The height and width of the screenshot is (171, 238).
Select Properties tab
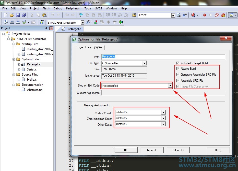click(83, 47)
